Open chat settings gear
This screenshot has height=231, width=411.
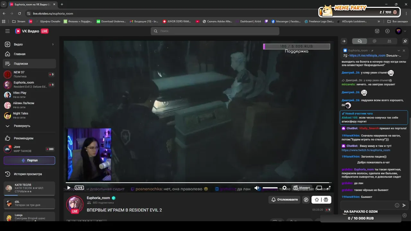point(405,215)
